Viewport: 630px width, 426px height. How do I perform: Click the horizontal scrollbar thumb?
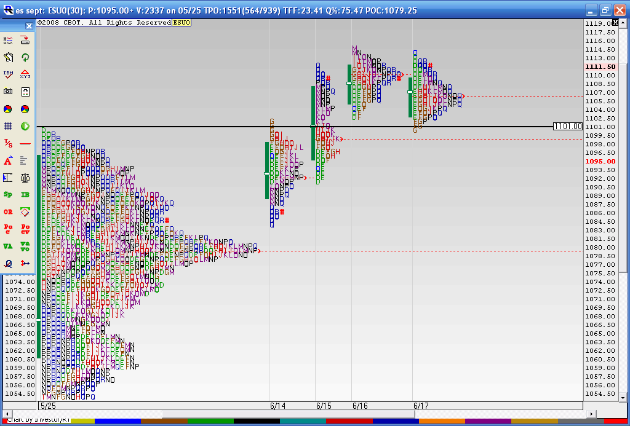(x=288, y=414)
